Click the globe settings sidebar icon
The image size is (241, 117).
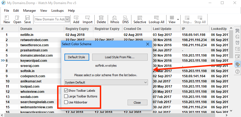[237, 37]
